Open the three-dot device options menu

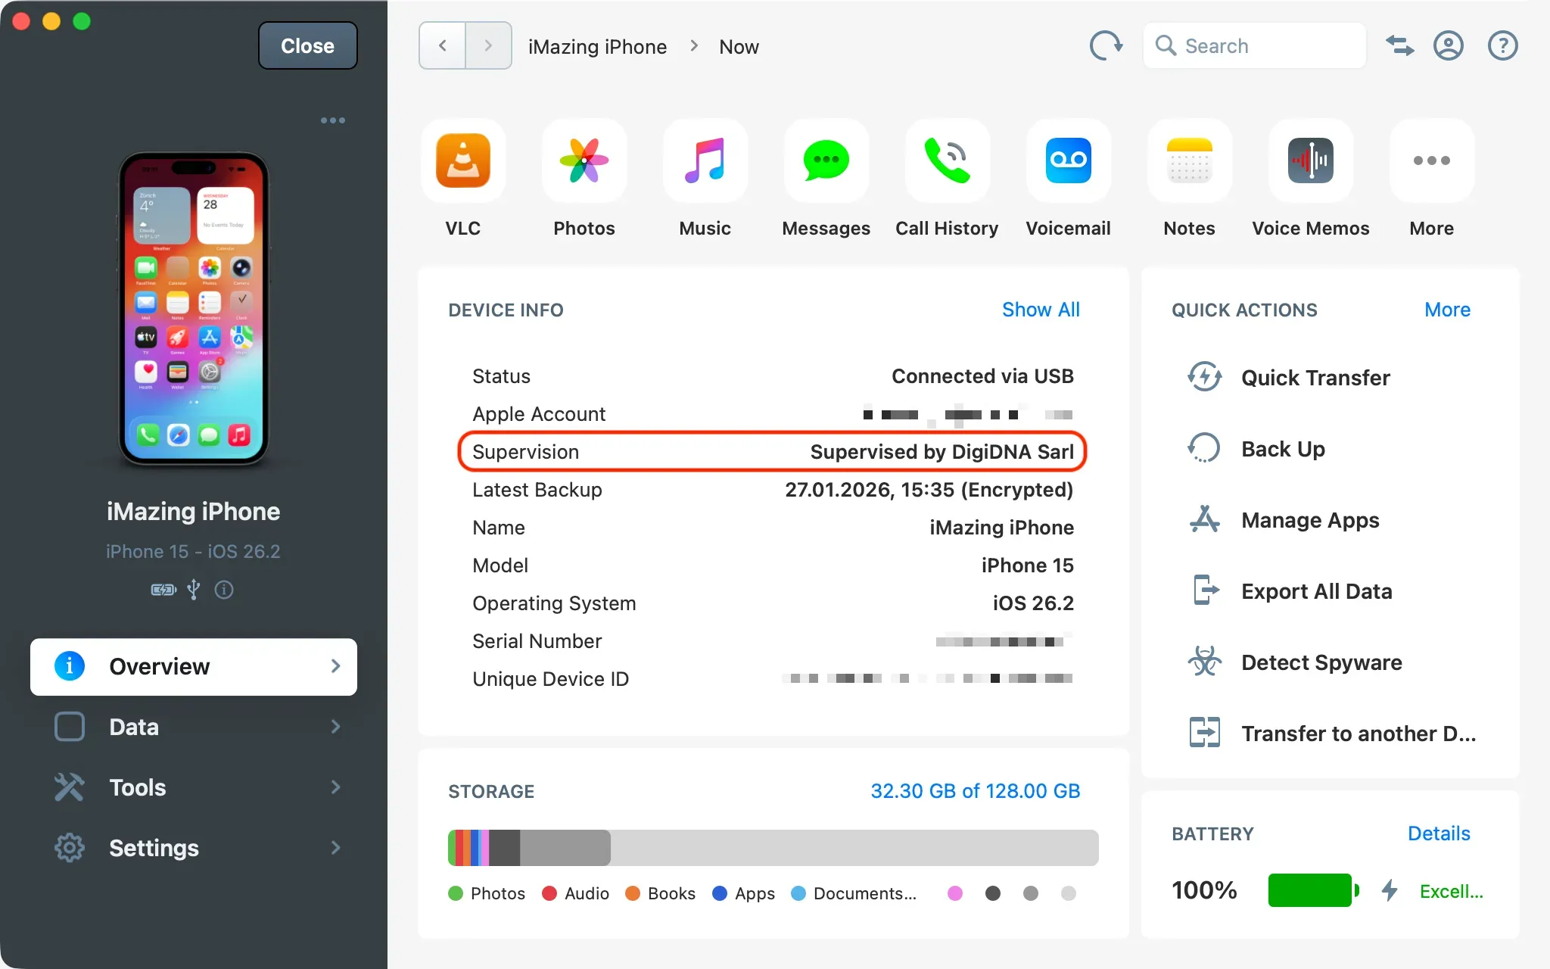[x=332, y=120]
